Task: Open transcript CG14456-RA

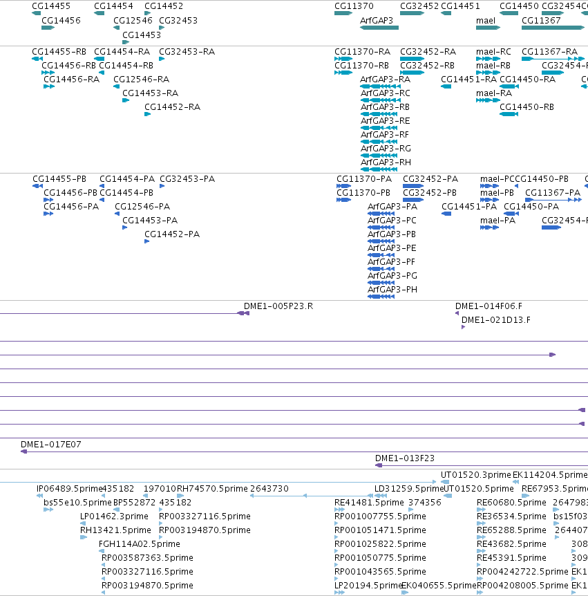Action: click(49, 86)
